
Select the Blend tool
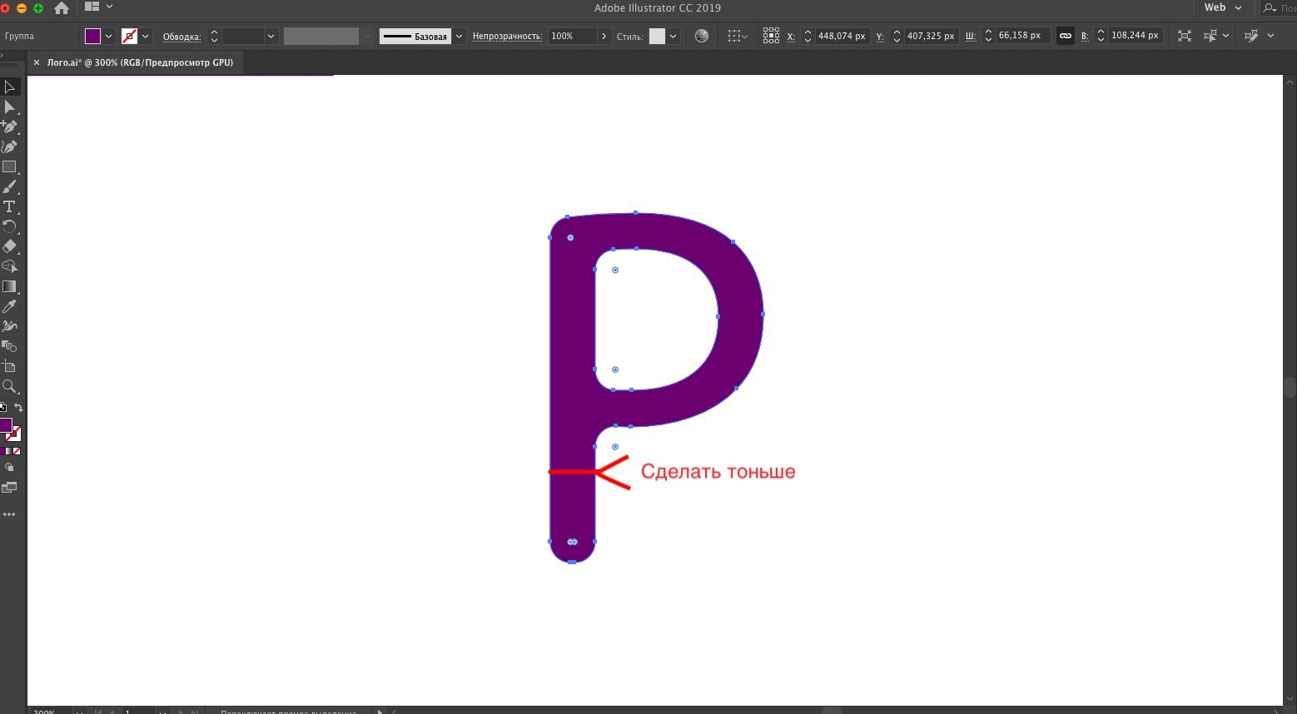coord(10,346)
